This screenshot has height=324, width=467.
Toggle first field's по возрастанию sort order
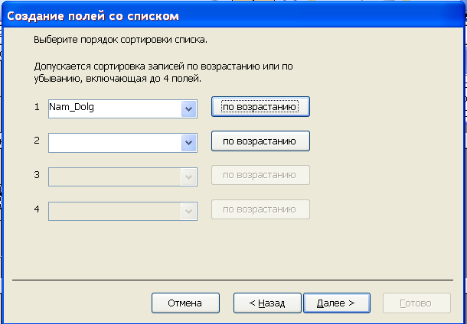[260, 107]
